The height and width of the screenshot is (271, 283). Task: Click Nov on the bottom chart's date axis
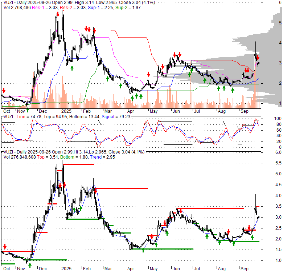(21, 269)
